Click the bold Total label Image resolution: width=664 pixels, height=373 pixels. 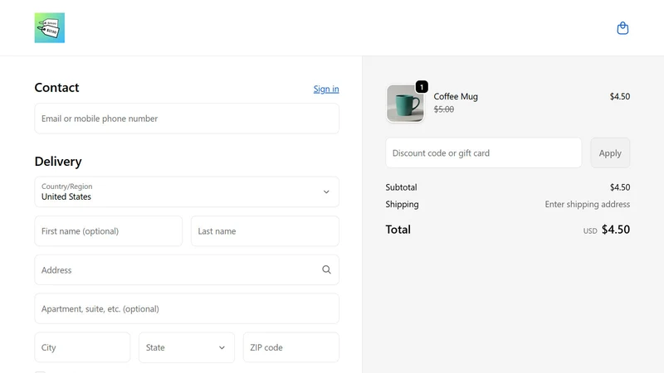pyautogui.click(x=398, y=230)
